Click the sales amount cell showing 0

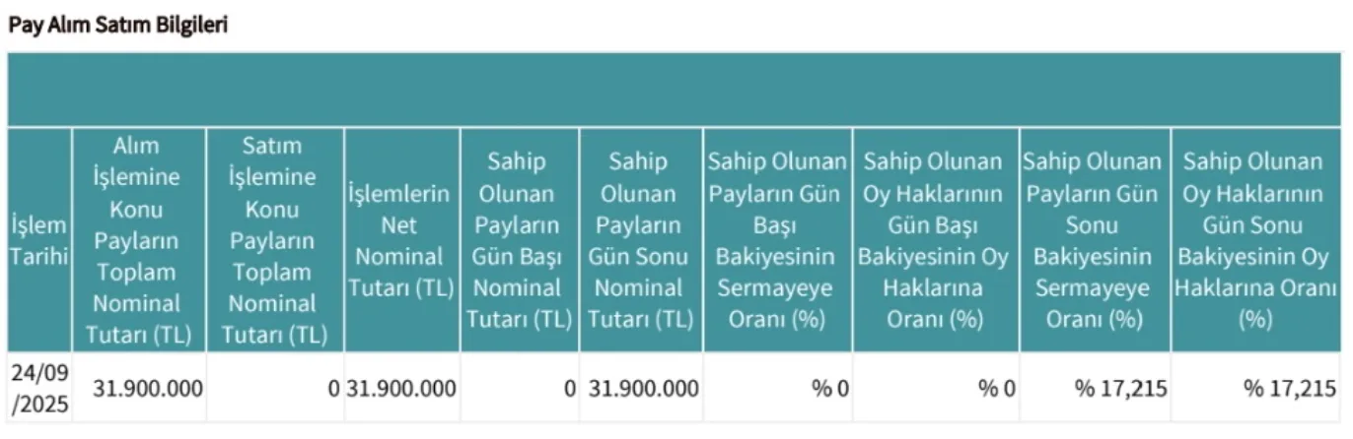click(x=274, y=388)
